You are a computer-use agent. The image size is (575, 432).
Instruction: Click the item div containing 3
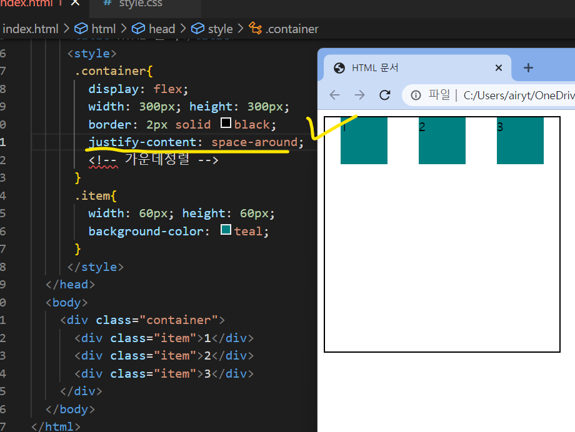164,373
